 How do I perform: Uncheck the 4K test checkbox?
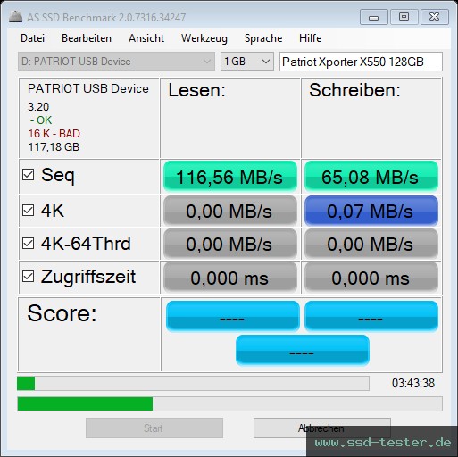(29, 211)
